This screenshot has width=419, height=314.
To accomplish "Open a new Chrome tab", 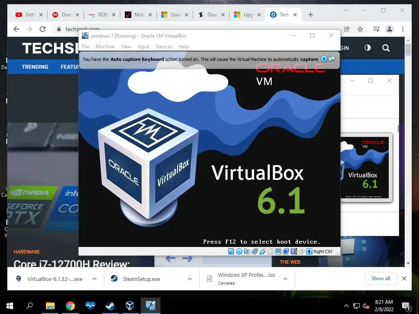I will click(310, 15).
